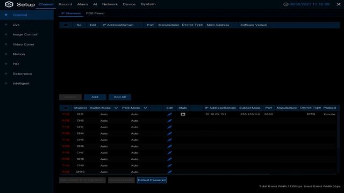This screenshot has height=193, width=344.
Task: Select the POE Power sub-tab
Action: (x=95, y=13)
